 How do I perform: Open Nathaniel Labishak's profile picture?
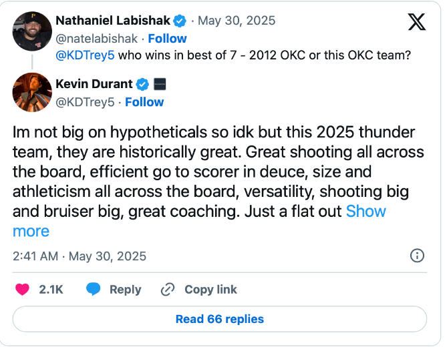pyautogui.click(x=32, y=30)
